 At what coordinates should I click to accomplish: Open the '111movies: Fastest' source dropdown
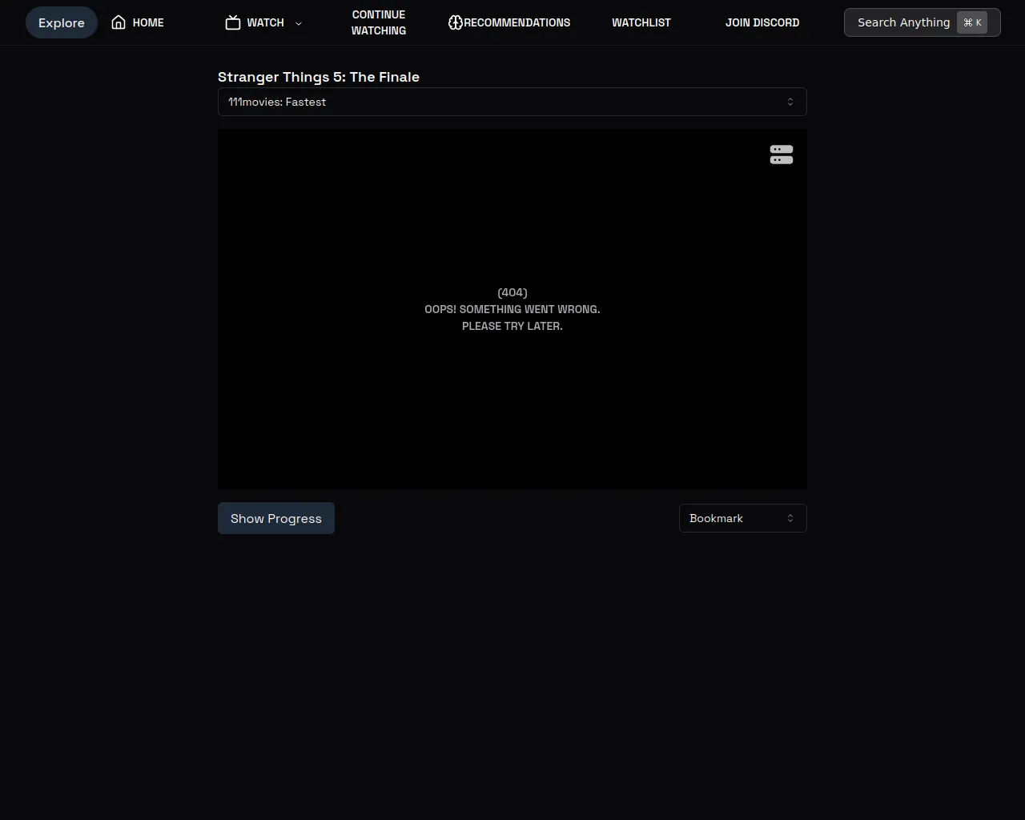click(512, 102)
